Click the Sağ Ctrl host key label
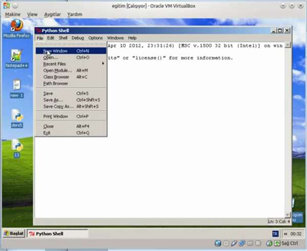This screenshot has height=251, width=307. pyautogui.click(x=290, y=243)
